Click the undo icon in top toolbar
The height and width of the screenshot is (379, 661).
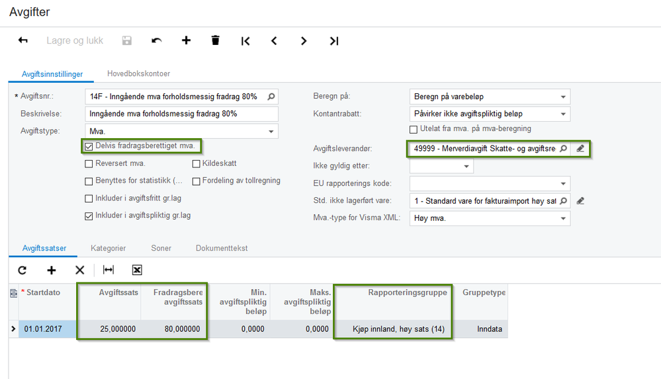[157, 40]
